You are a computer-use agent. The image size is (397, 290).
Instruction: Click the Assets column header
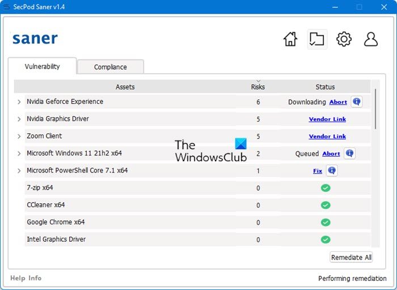(125, 87)
